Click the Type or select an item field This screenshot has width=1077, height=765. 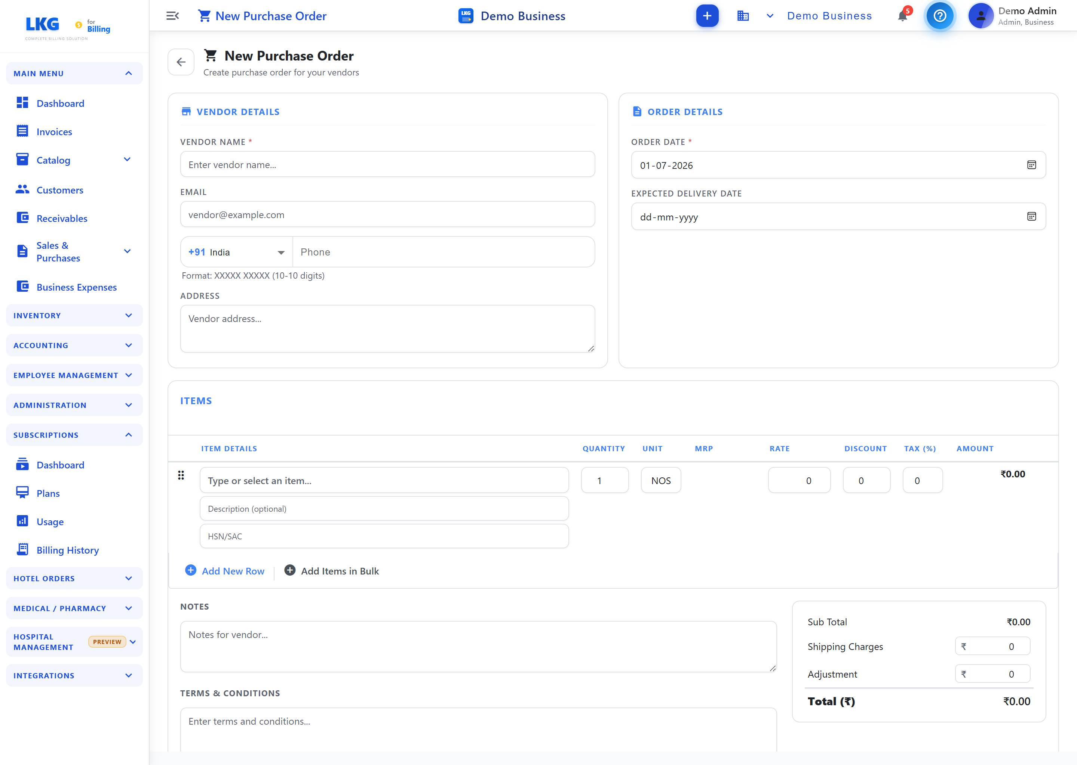click(384, 480)
